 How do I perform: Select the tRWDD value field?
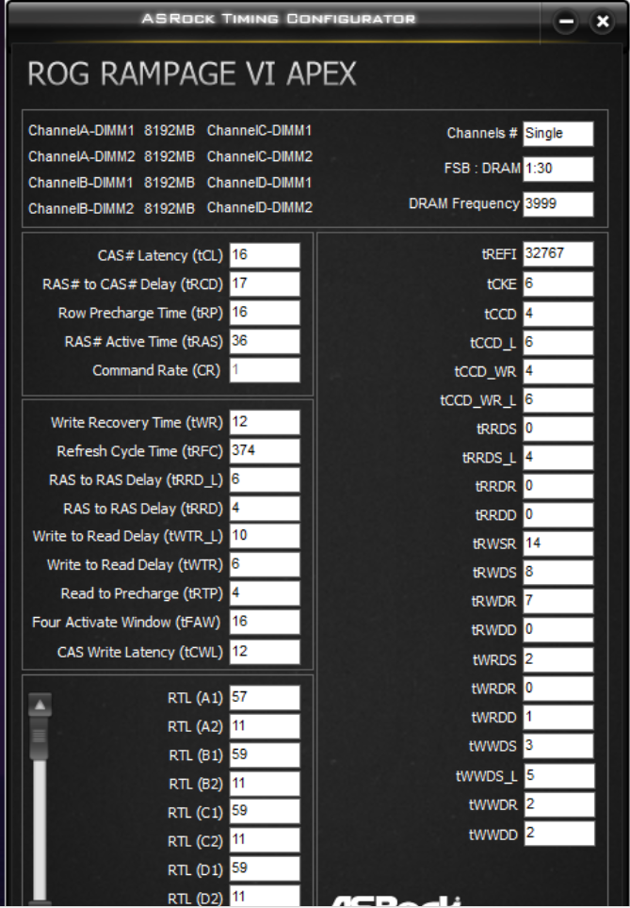point(558,629)
